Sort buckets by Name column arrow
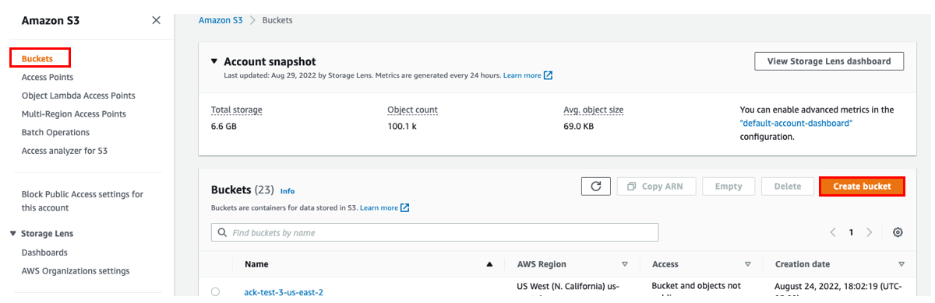This screenshot has width=935, height=303. tap(489, 264)
